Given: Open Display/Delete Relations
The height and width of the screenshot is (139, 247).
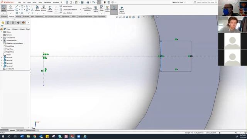Looking at the screenshot, I should pyautogui.click(x=87, y=8).
